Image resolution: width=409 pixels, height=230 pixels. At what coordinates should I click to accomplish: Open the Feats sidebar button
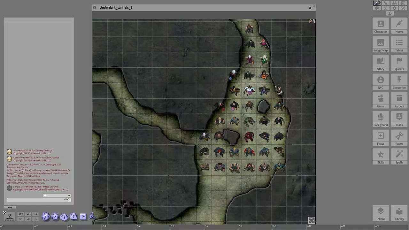click(x=381, y=138)
